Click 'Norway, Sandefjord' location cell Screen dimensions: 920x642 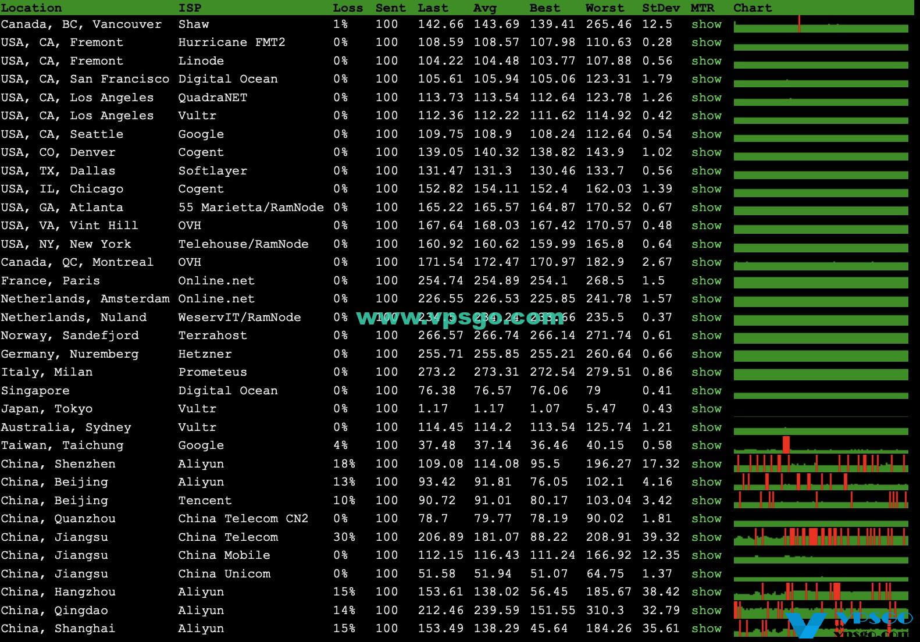pos(70,336)
